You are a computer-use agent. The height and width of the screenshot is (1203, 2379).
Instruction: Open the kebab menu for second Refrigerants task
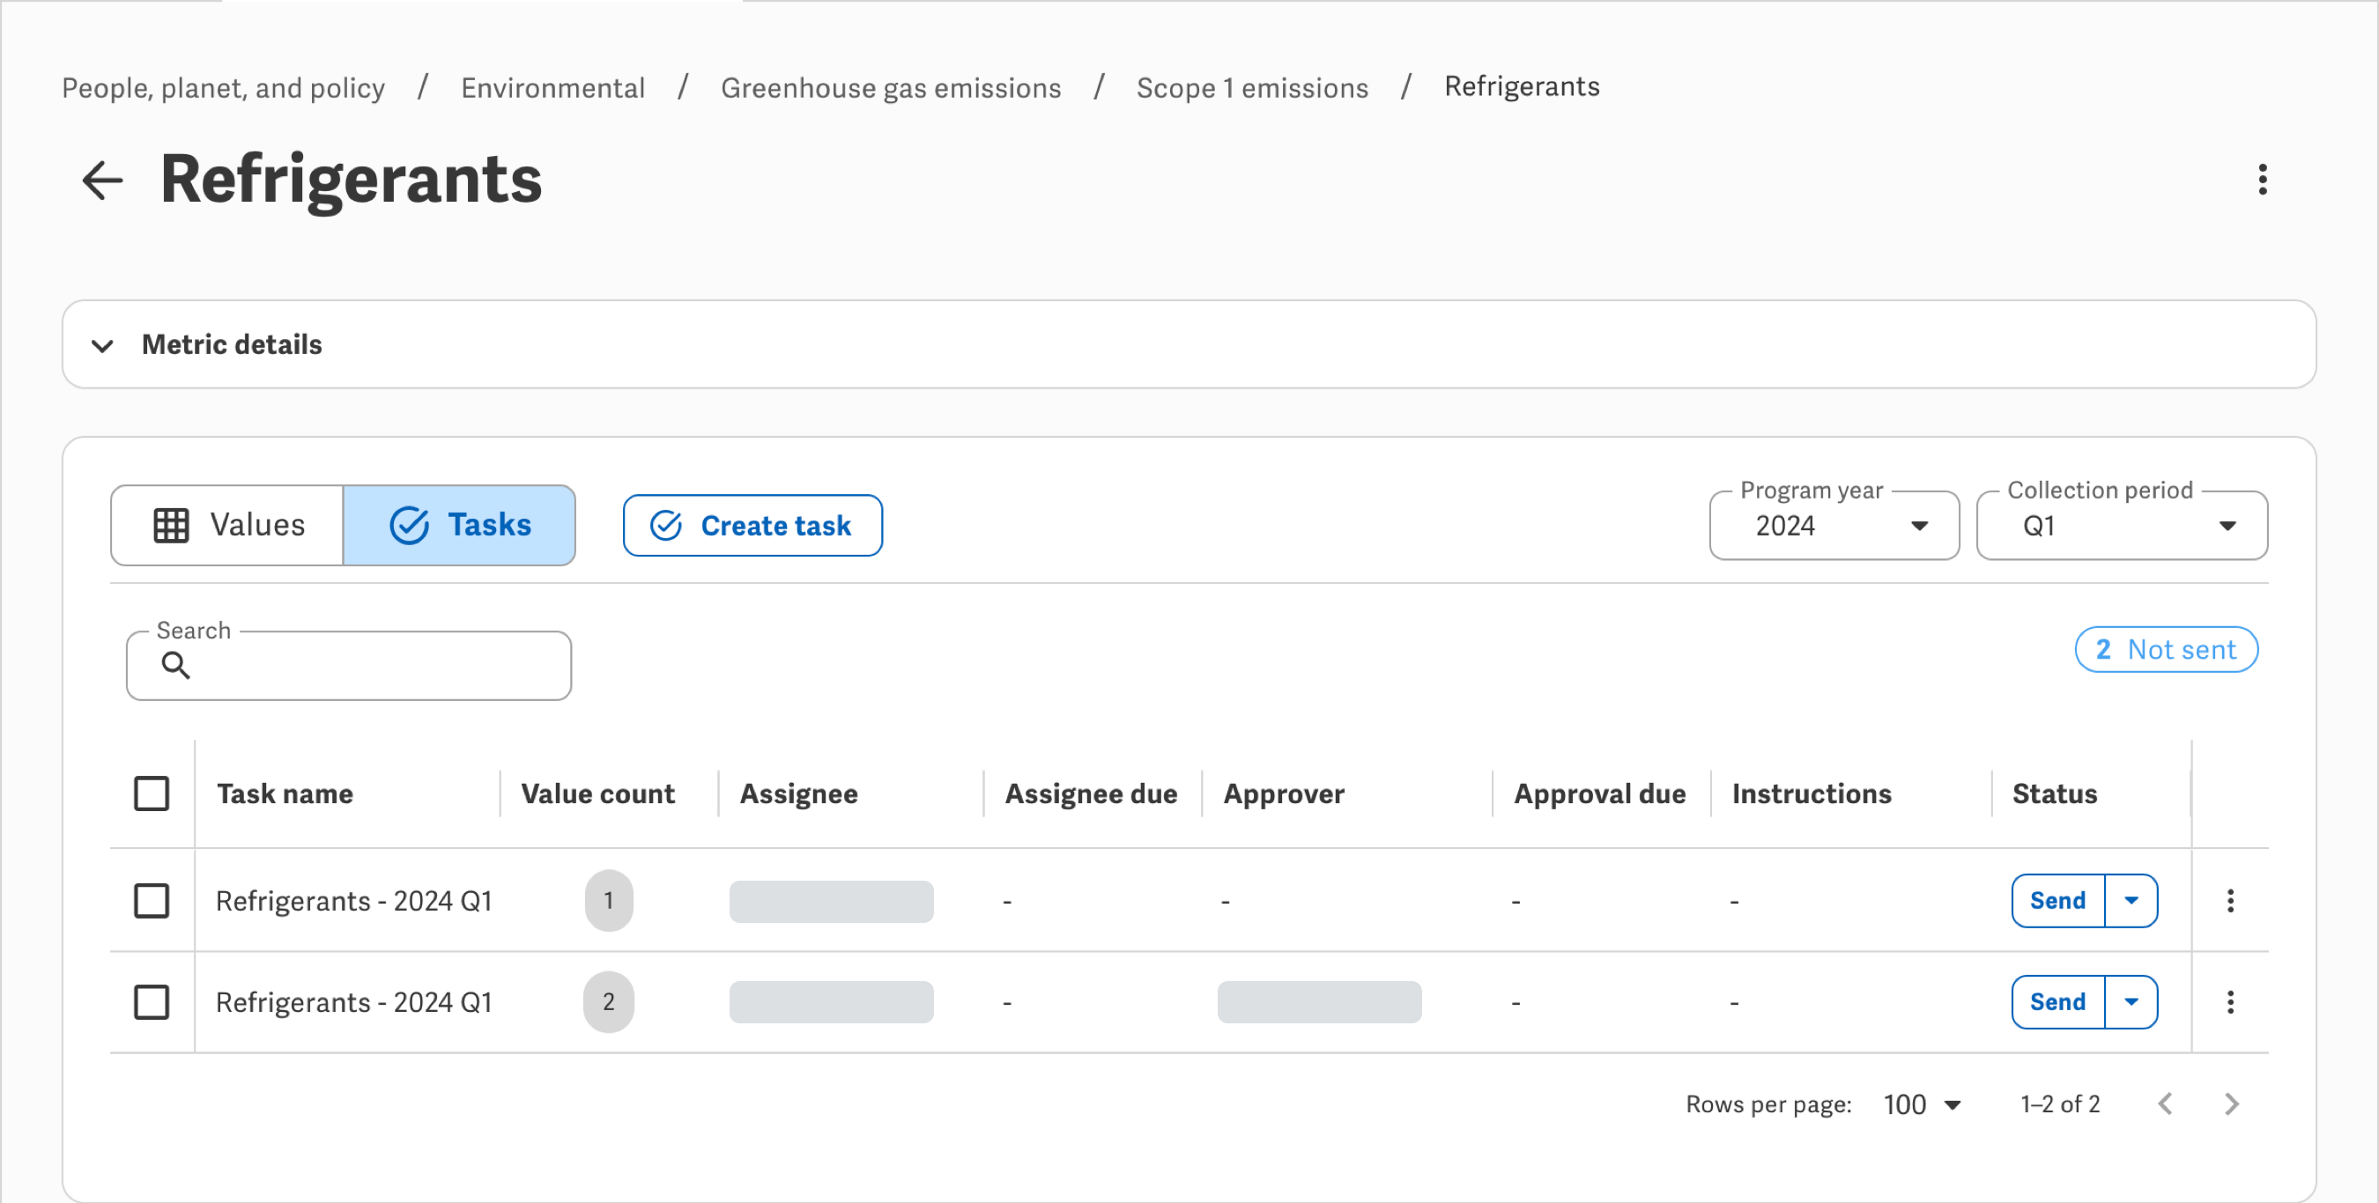tap(2230, 1001)
